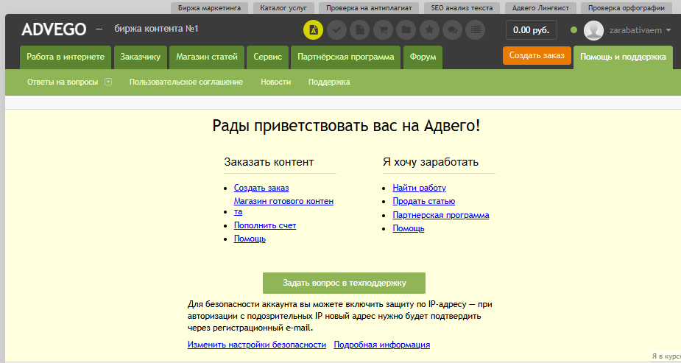Open the Каталог услуг top tab

click(283, 8)
